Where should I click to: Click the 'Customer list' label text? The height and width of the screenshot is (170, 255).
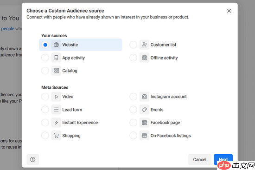(x=163, y=45)
